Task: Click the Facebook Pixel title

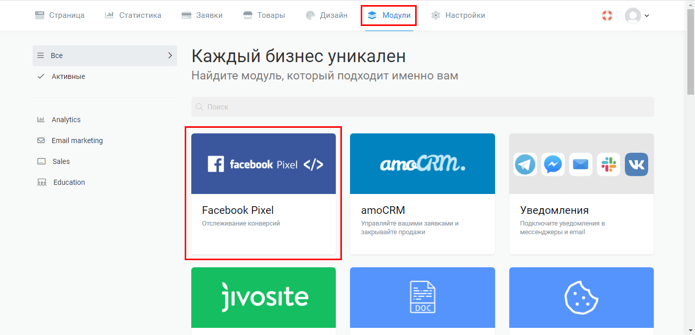Action: pos(238,210)
